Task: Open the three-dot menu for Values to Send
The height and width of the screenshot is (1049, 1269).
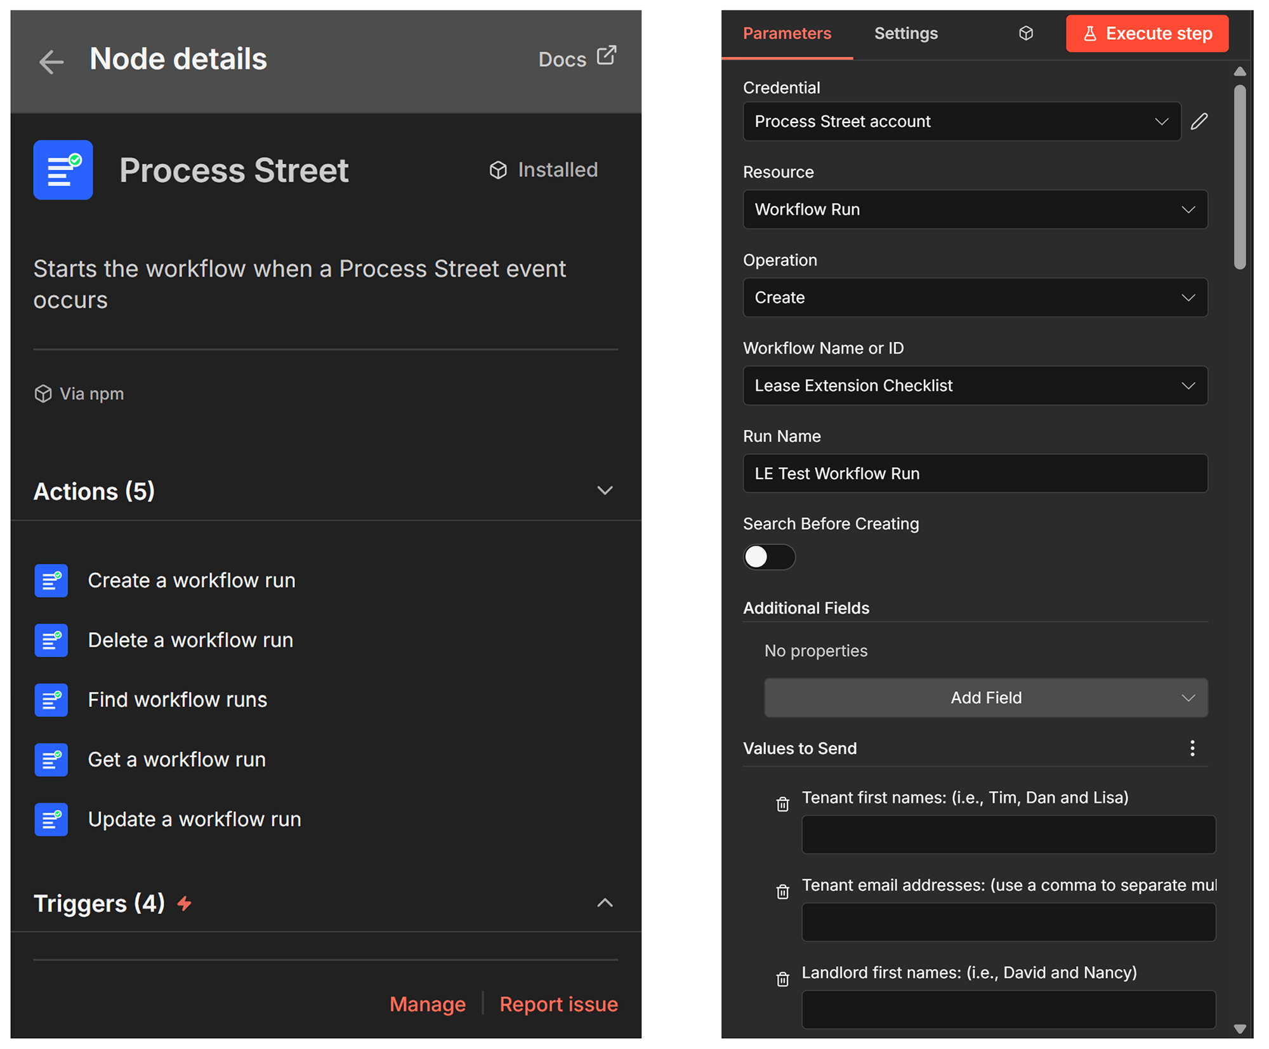Action: 1192,748
